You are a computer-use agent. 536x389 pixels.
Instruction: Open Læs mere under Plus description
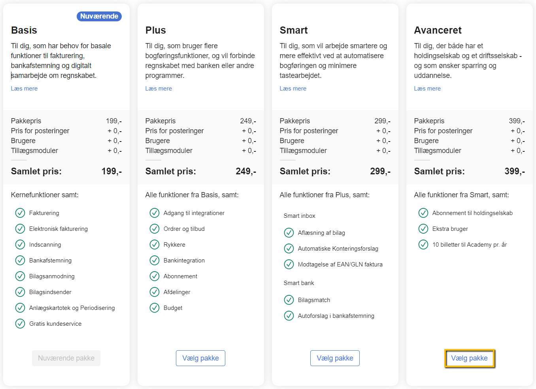pos(159,89)
